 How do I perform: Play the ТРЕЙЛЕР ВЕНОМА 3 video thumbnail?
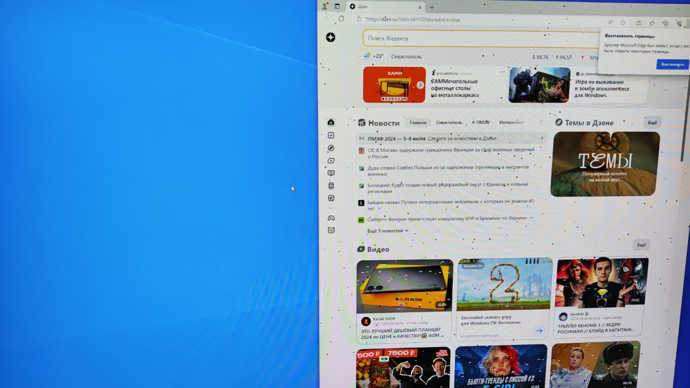[x=602, y=282]
